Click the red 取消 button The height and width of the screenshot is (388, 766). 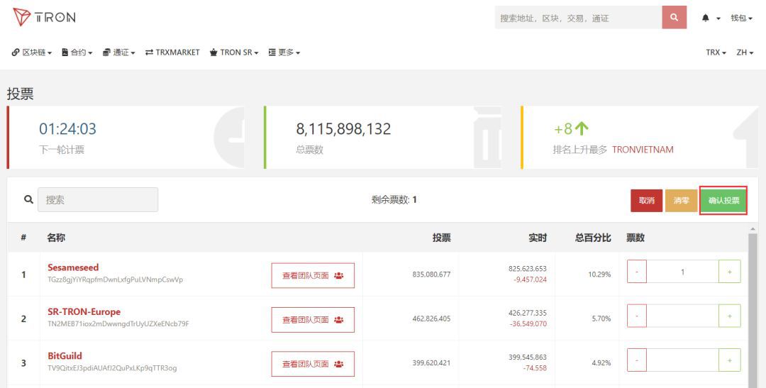tap(646, 200)
